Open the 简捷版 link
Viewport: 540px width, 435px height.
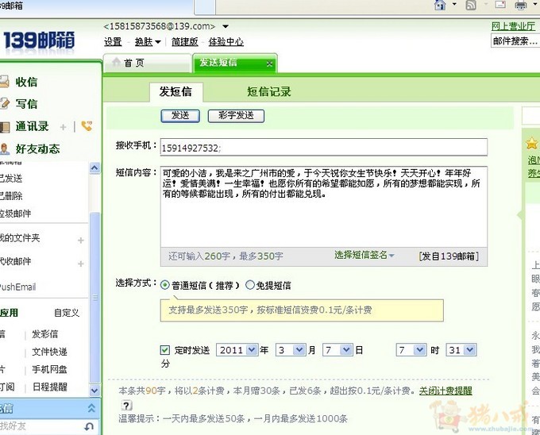coord(185,42)
